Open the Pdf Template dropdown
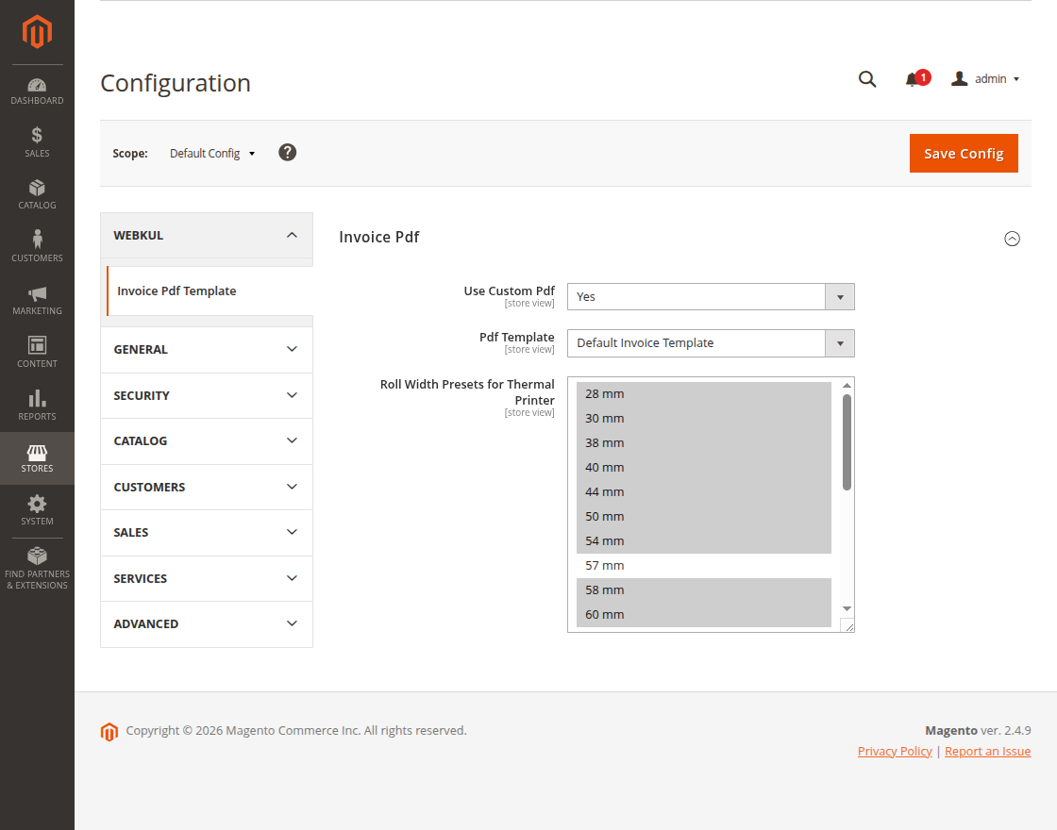This screenshot has height=830, width=1057. [711, 343]
